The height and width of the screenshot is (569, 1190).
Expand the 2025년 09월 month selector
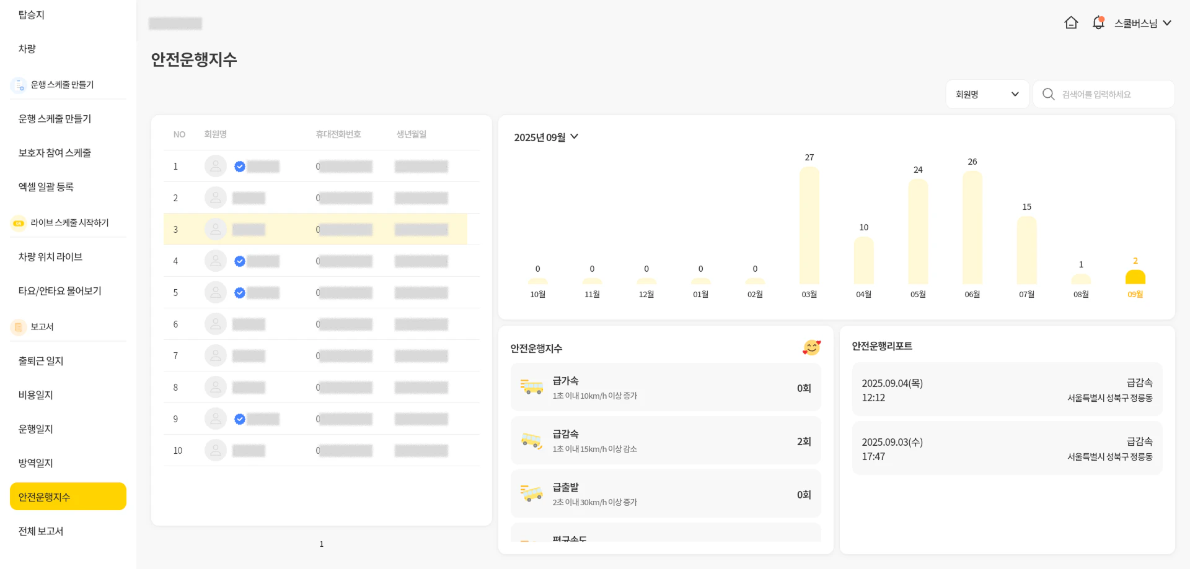546,137
